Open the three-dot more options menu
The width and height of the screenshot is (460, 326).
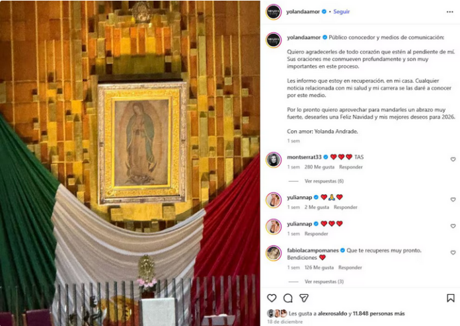pos(449,12)
